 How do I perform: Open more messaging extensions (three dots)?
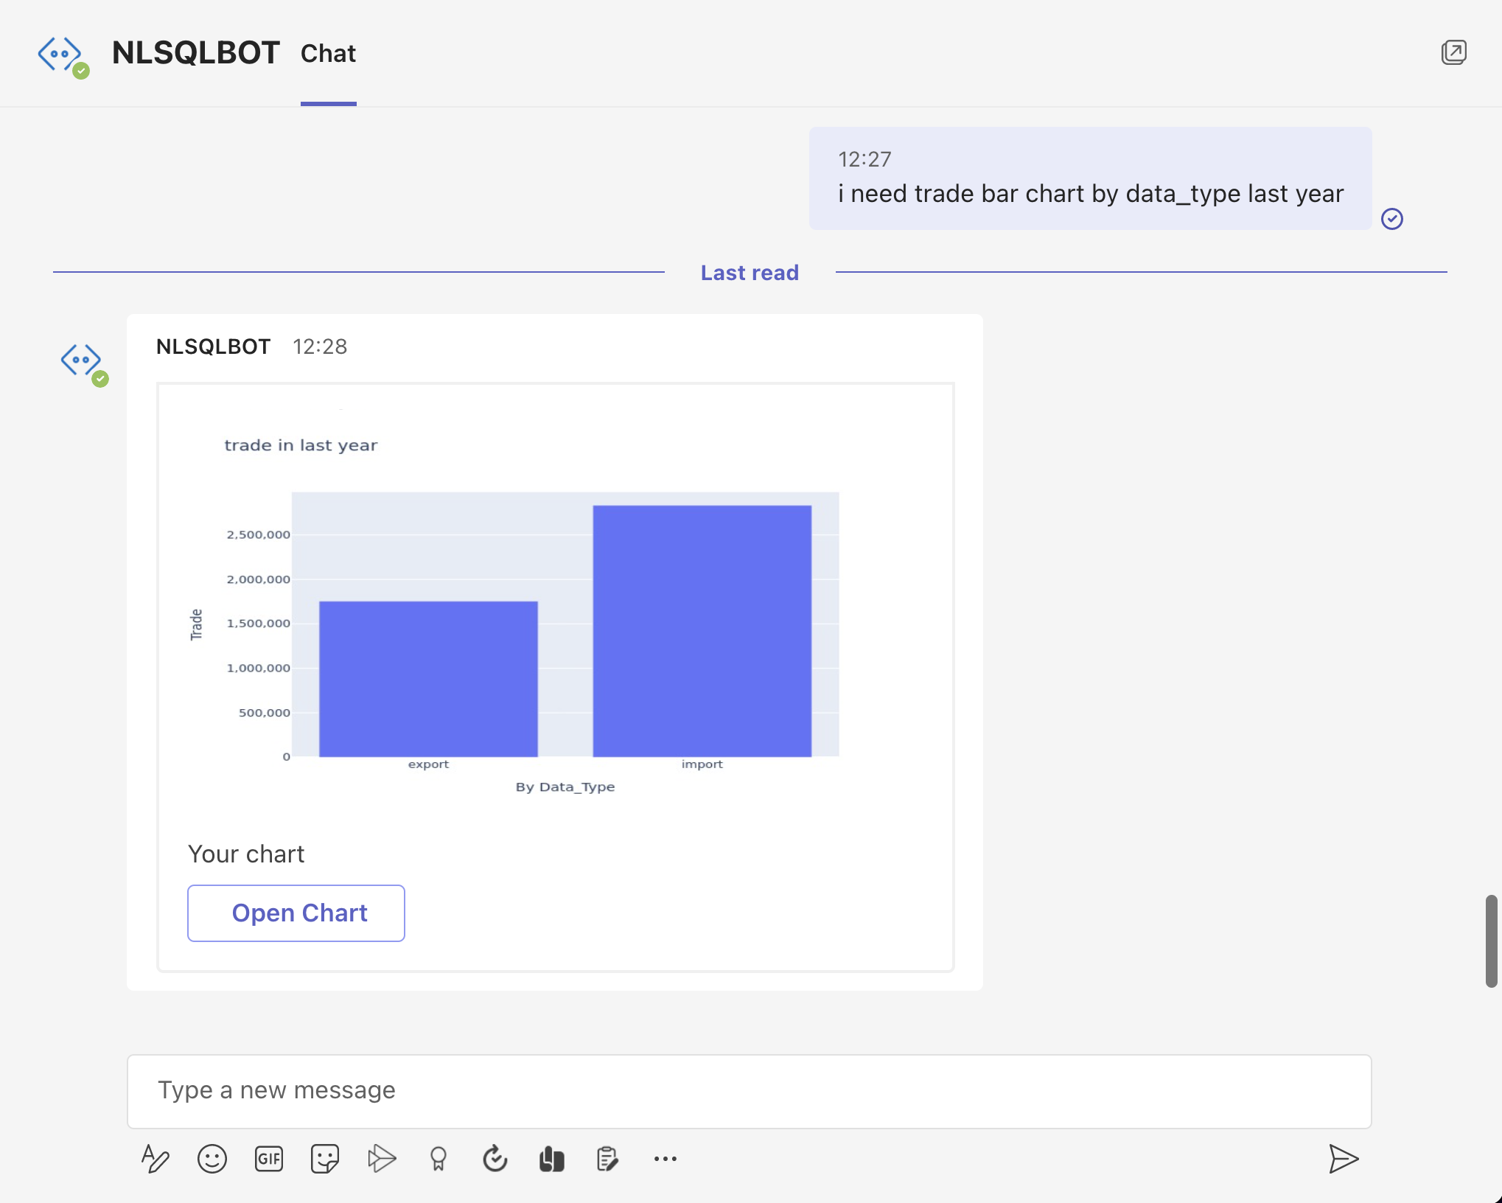click(665, 1159)
